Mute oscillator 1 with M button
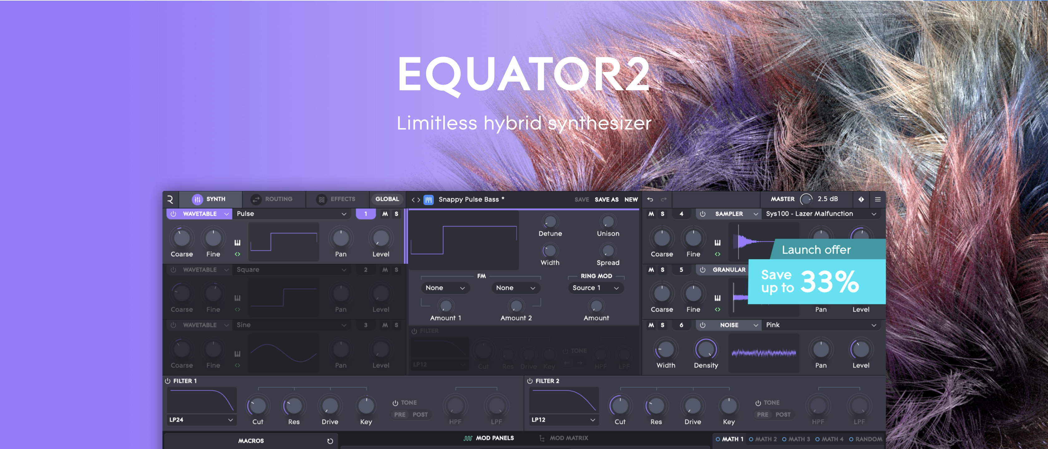The width and height of the screenshot is (1048, 449). 385,214
